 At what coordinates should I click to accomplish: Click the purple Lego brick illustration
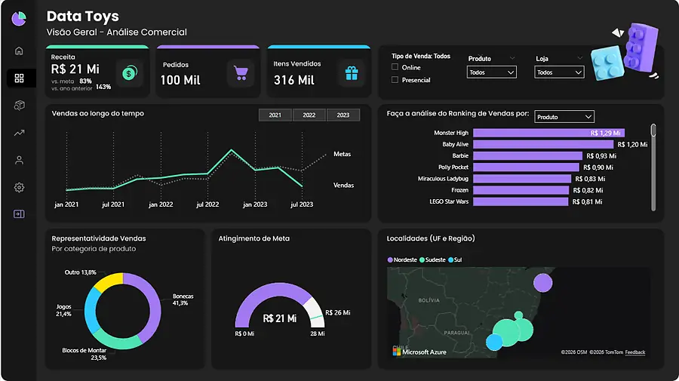[641, 47]
